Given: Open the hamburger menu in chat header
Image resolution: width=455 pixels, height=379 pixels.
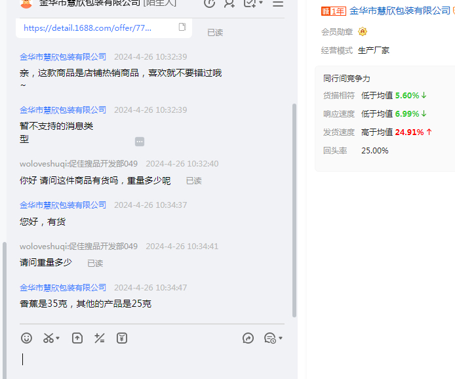Looking at the screenshot, I should (278, 3).
